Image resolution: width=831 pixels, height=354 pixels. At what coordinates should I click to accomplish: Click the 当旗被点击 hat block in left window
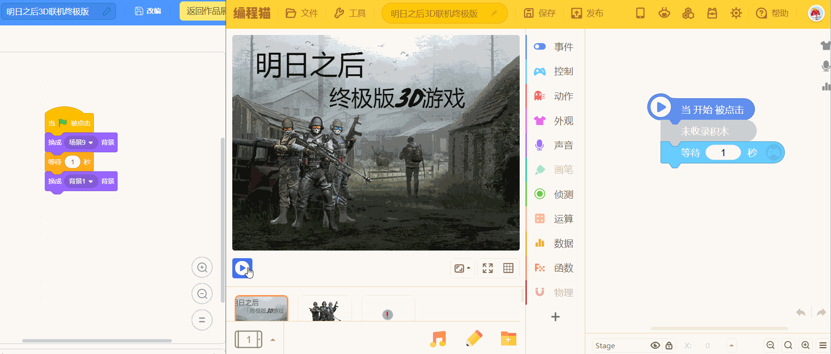tap(69, 120)
